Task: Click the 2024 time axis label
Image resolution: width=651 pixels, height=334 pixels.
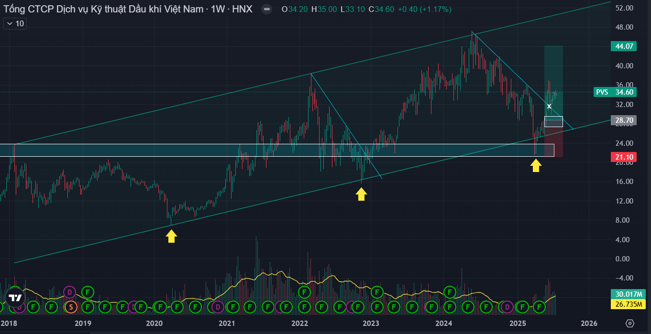Action: [x=444, y=323]
